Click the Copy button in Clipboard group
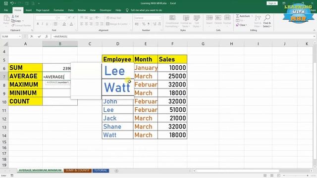This screenshot has height=178, width=317. [16, 21]
